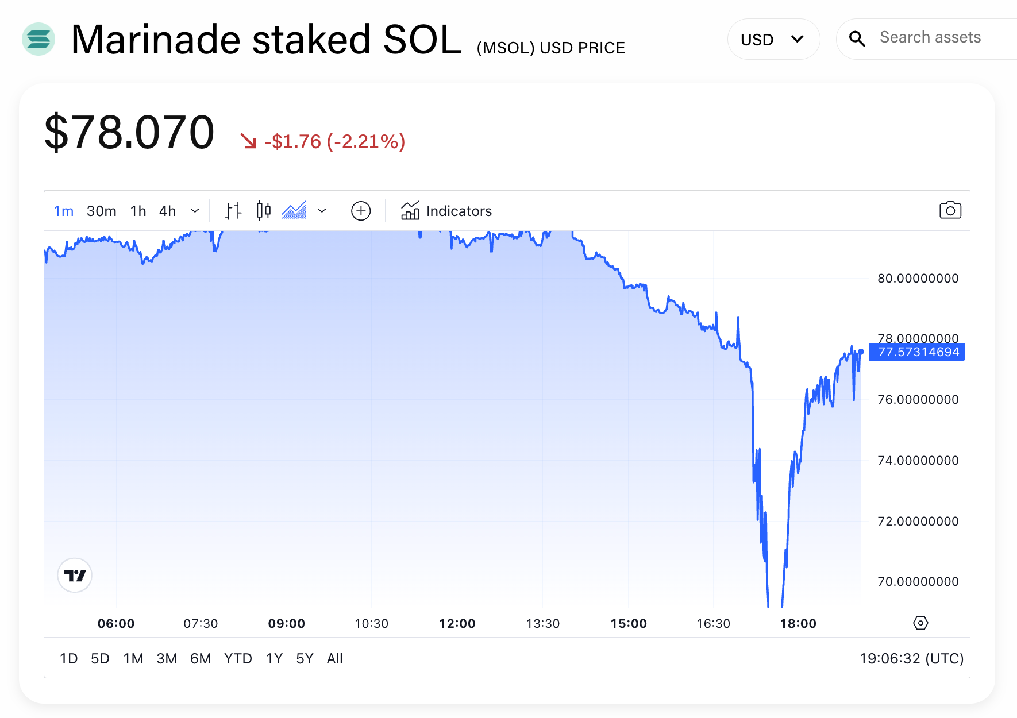Click the search magnifier icon
The height and width of the screenshot is (718, 1017).
tap(857, 38)
